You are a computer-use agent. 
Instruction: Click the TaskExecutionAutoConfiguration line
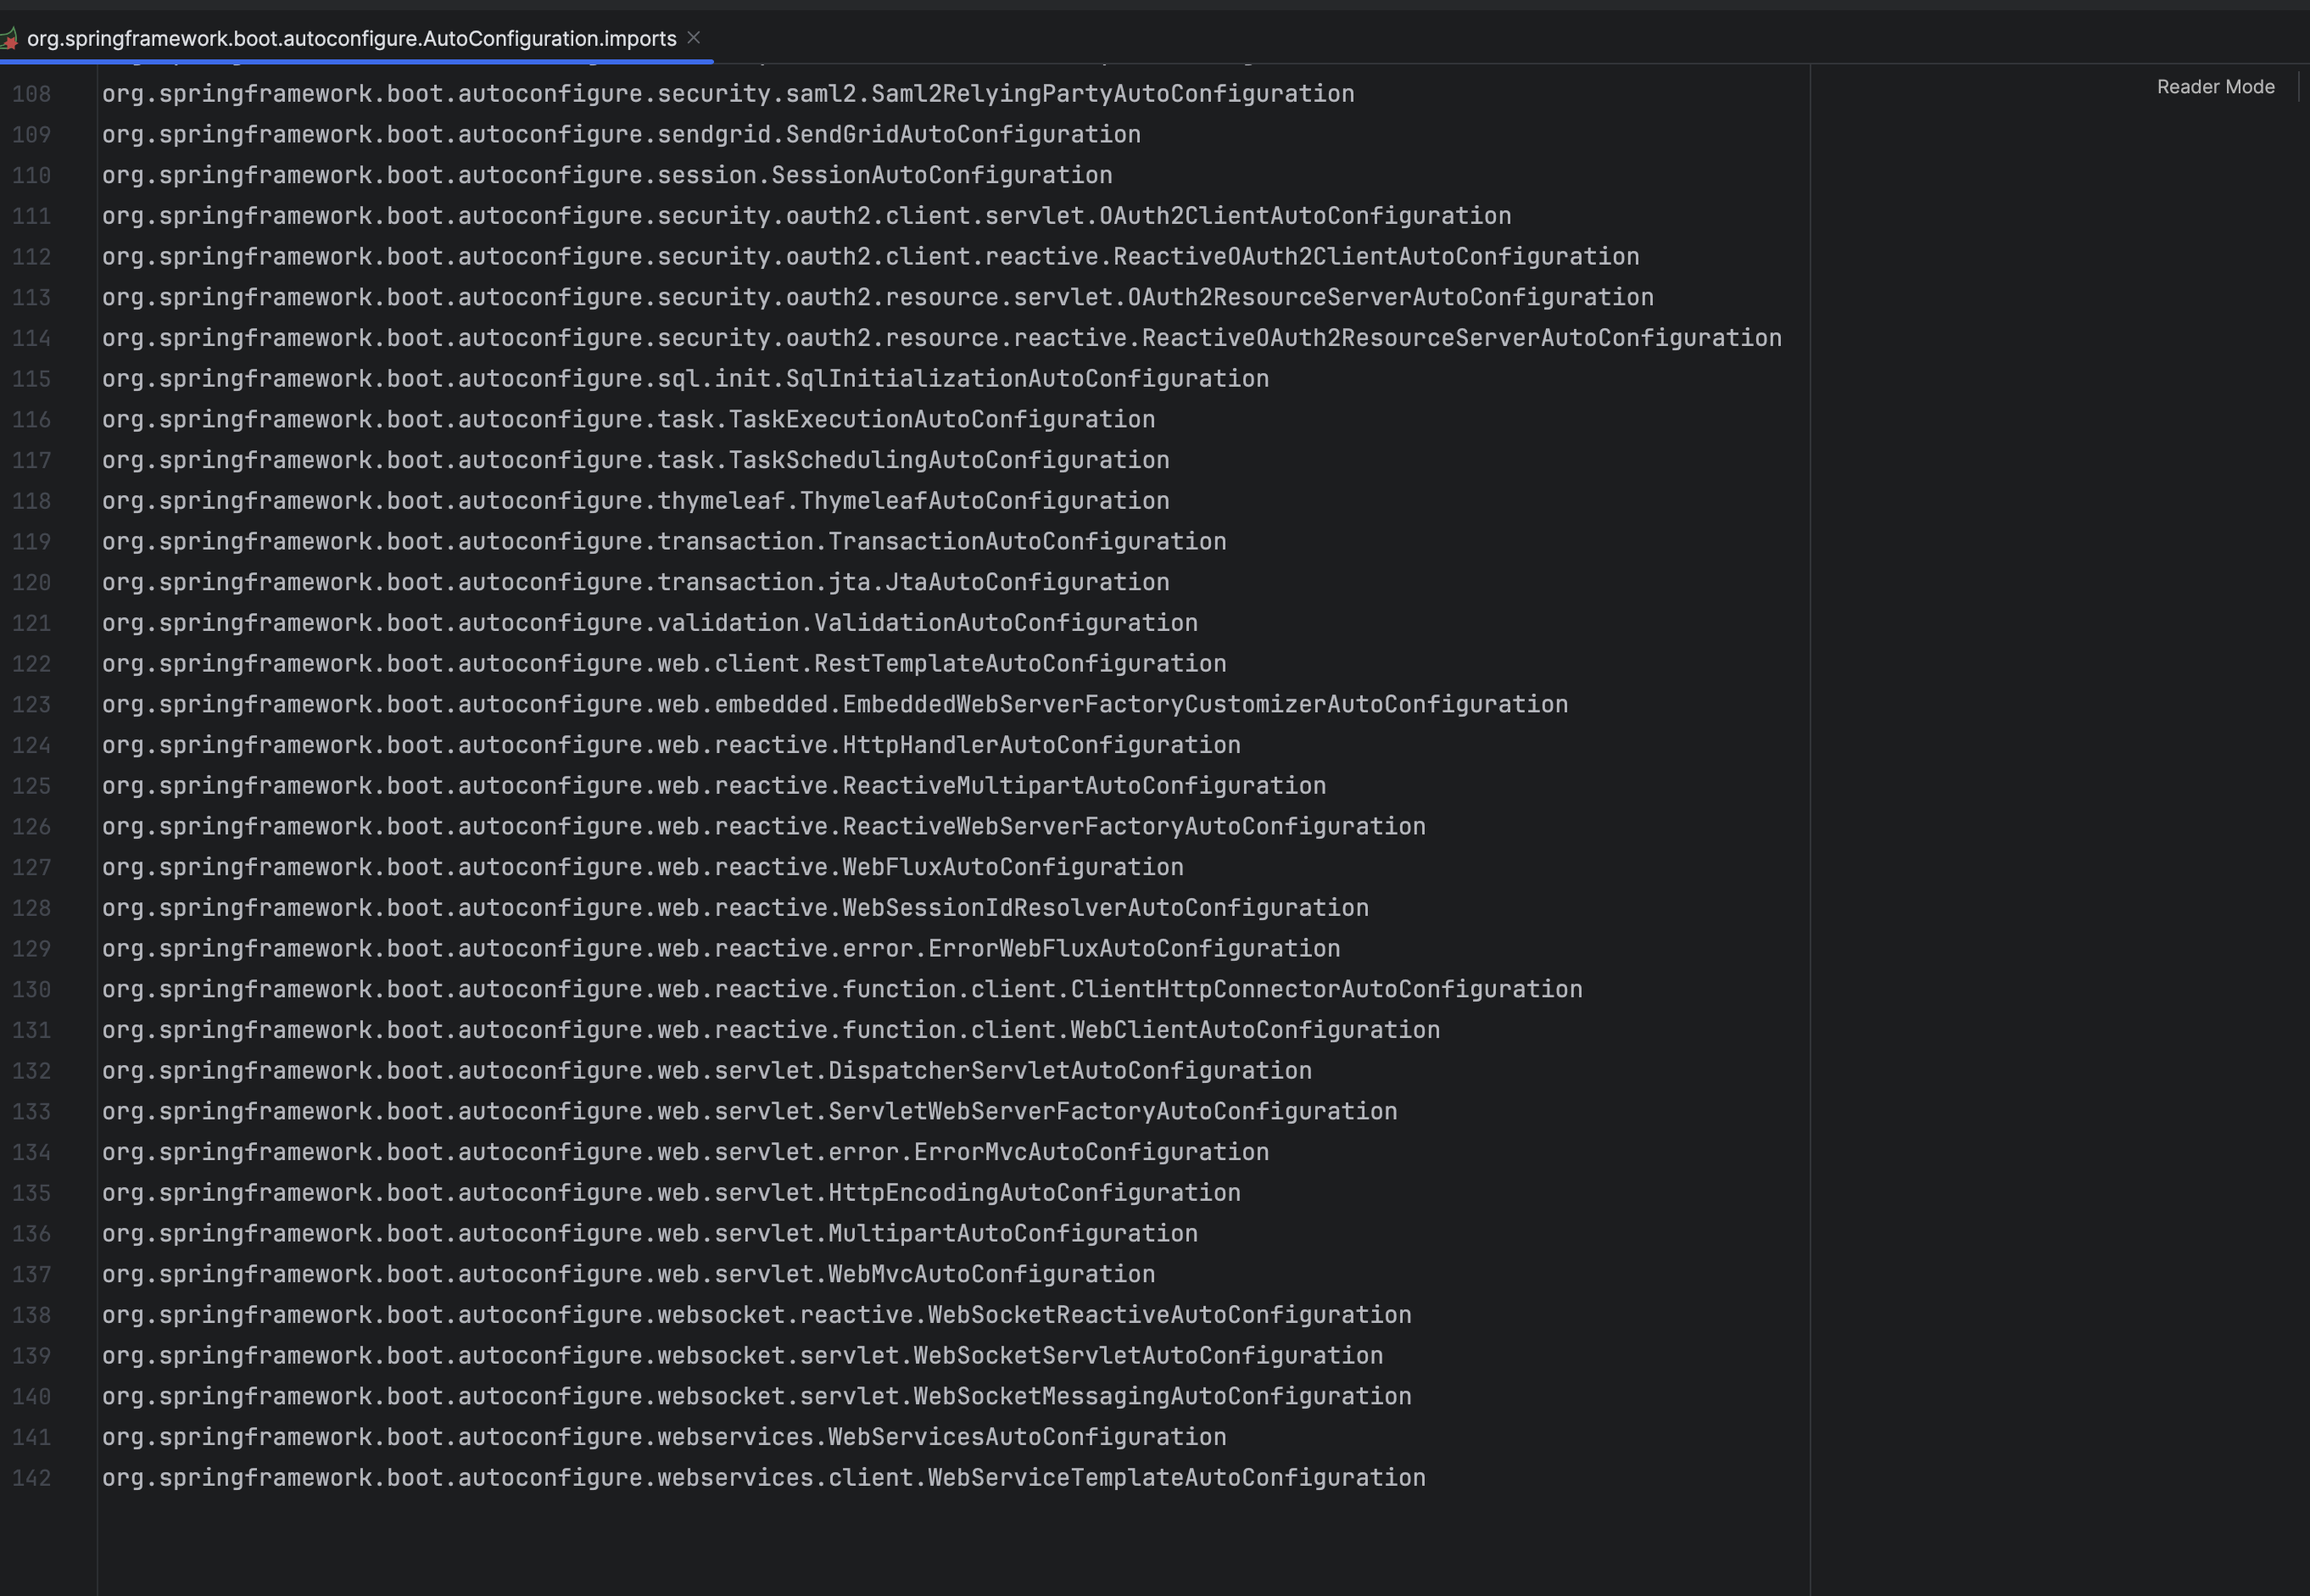(x=628, y=420)
